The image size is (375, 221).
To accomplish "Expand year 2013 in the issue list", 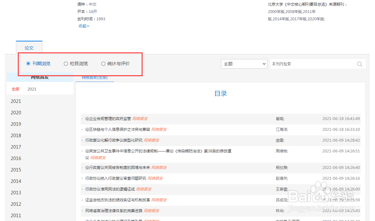I will point(16,193).
